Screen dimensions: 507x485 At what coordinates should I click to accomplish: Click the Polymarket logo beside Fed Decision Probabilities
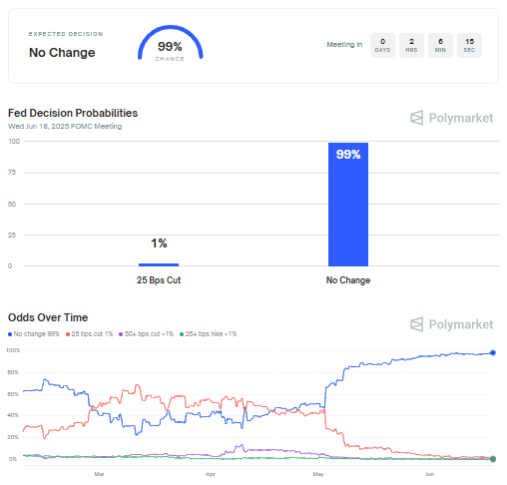click(451, 118)
